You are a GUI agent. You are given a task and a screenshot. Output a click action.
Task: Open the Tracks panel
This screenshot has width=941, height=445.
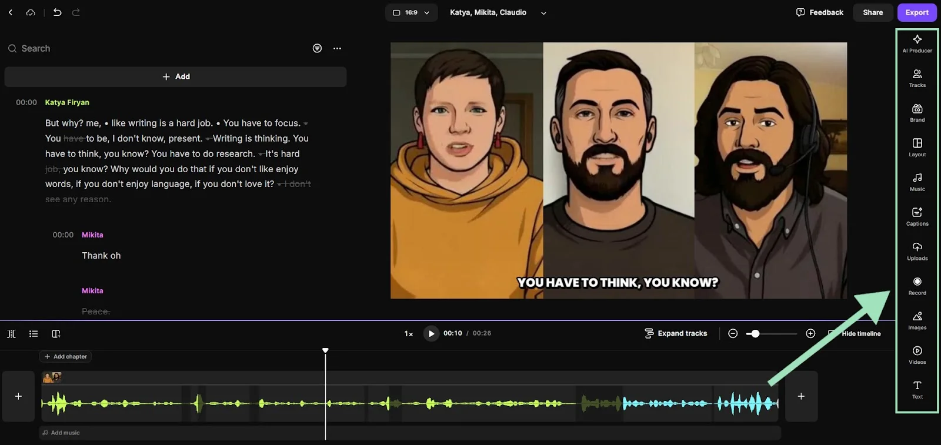pyautogui.click(x=917, y=79)
